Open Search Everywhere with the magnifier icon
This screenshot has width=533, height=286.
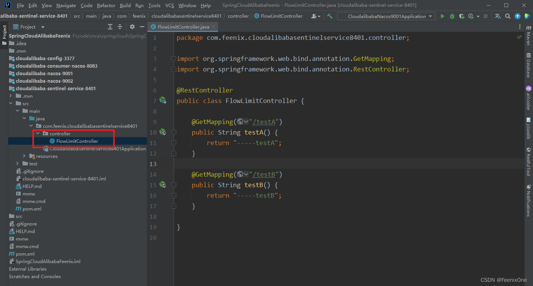tap(508, 16)
